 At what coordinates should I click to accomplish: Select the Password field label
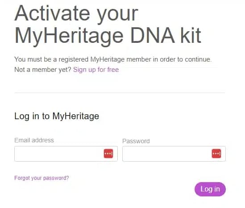(136, 141)
